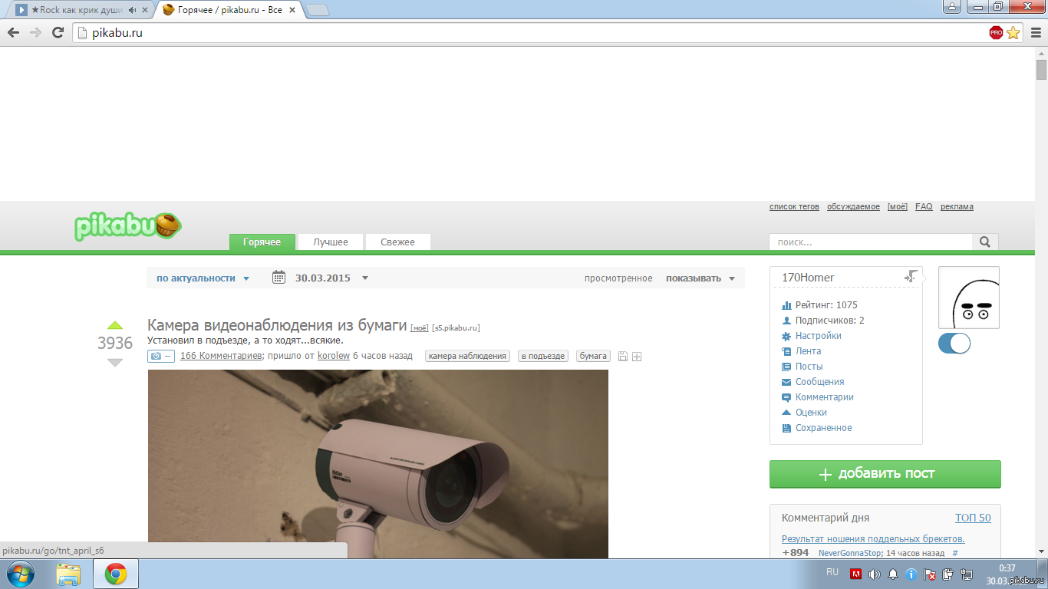
Task: Click the search magnifier button
Action: point(985,242)
